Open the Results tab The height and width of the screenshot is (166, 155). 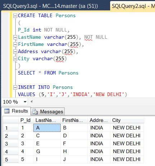16,111
